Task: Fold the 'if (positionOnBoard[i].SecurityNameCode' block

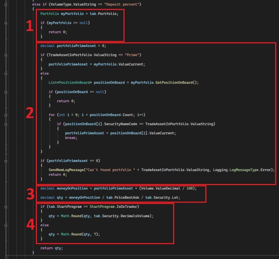Action: pyautogui.click(x=6, y=124)
